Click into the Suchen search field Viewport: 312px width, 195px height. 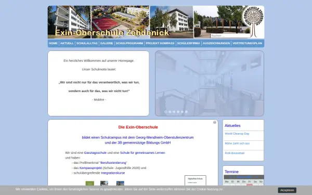(230, 36)
